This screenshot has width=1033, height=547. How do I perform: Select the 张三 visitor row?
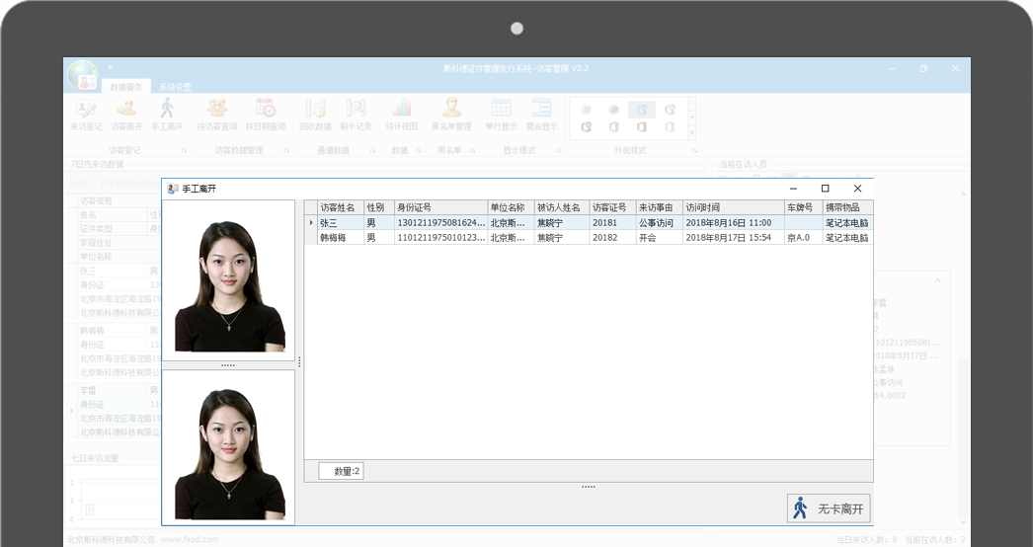pos(589,223)
